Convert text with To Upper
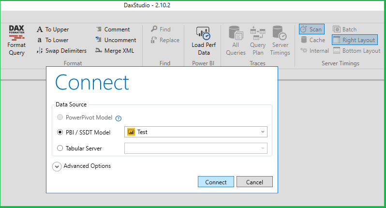 (x=53, y=30)
